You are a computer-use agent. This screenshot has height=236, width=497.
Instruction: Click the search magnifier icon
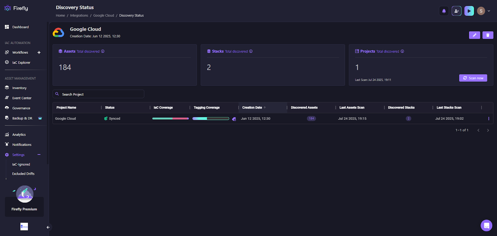[57, 94]
